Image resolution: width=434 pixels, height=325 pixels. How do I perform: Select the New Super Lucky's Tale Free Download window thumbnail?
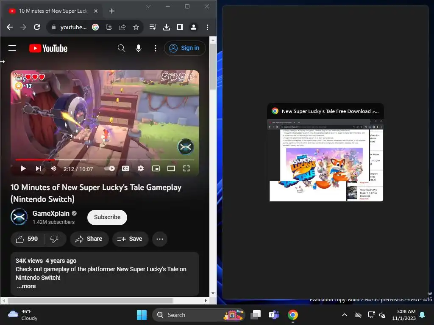pyautogui.click(x=325, y=152)
